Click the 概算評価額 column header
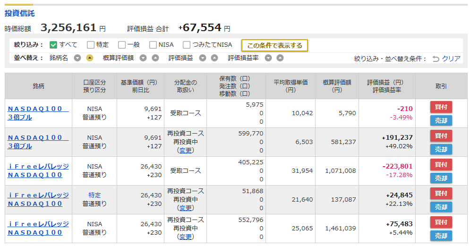471x246 pixels. [337, 86]
